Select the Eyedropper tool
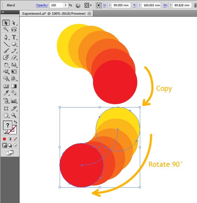Screen dimensions: 197x203 pos(6,93)
